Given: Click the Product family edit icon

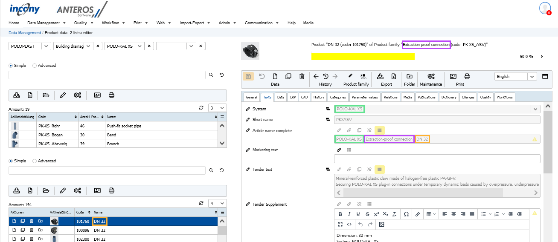Looking at the screenshot, I should 349,76.
